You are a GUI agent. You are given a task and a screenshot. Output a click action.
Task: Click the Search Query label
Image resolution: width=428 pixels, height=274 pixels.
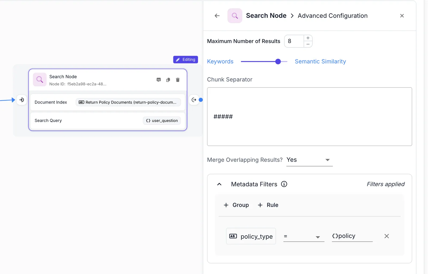[48, 121]
